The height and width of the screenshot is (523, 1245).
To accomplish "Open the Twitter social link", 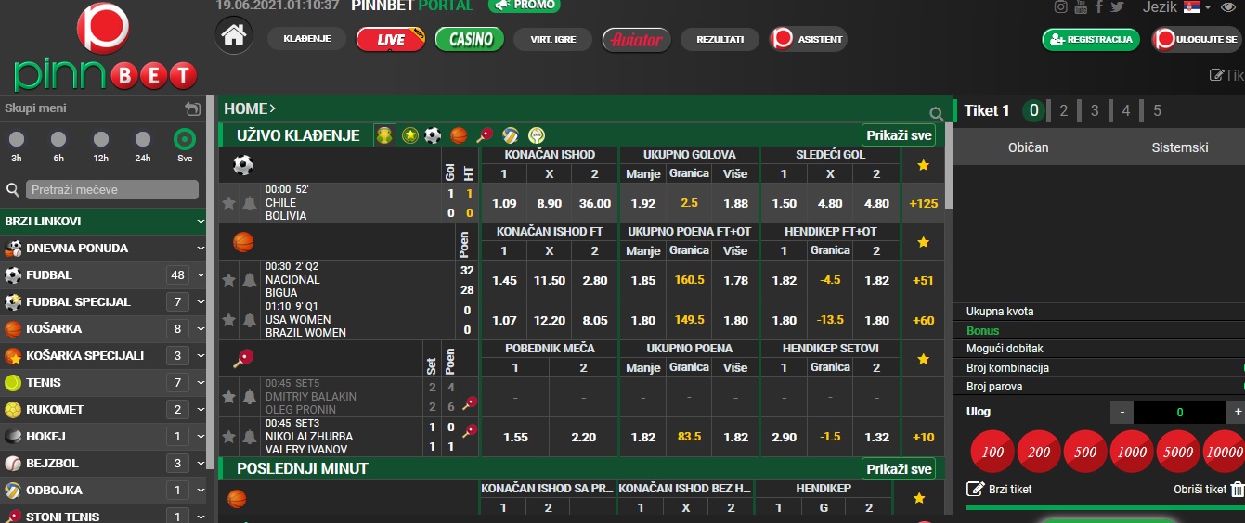I will pos(1117,6).
